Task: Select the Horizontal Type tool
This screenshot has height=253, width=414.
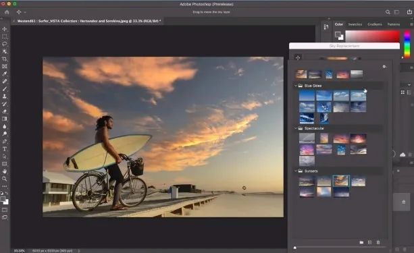Action: click(x=5, y=149)
